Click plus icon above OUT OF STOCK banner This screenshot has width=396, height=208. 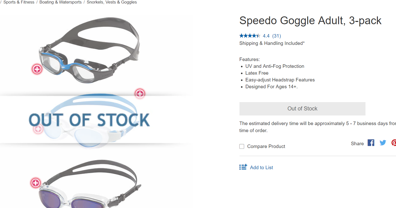coord(140,94)
